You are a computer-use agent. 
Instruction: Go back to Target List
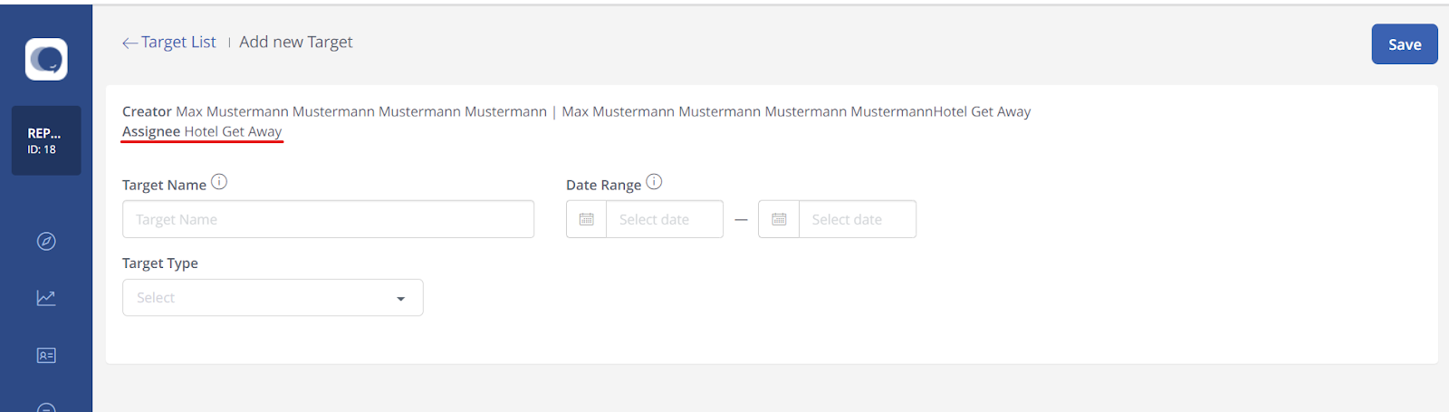click(x=178, y=42)
